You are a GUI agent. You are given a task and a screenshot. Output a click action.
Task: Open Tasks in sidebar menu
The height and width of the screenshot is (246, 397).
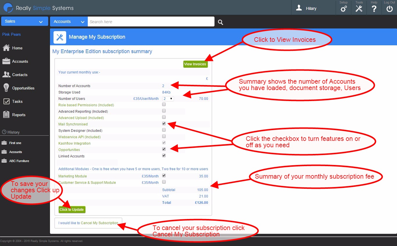tap(17, 101)
